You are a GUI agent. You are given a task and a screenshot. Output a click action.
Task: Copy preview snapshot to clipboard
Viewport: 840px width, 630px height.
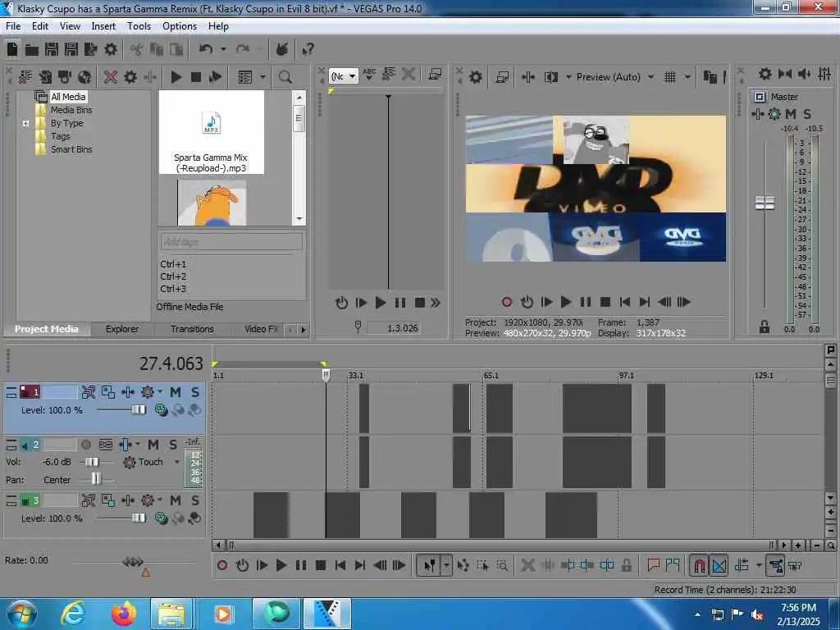[x=710, y=77]
